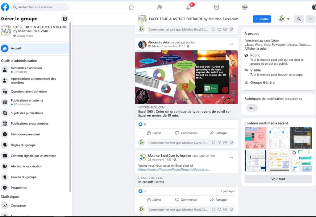The width and height of the screenshot is (316, 217).
Task: Open the Facebook logo home link
Action: point(5,7)
